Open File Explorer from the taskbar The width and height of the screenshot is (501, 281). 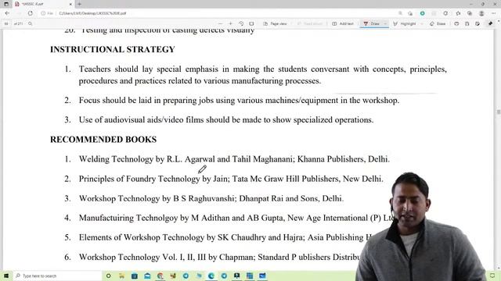point(122,276)
